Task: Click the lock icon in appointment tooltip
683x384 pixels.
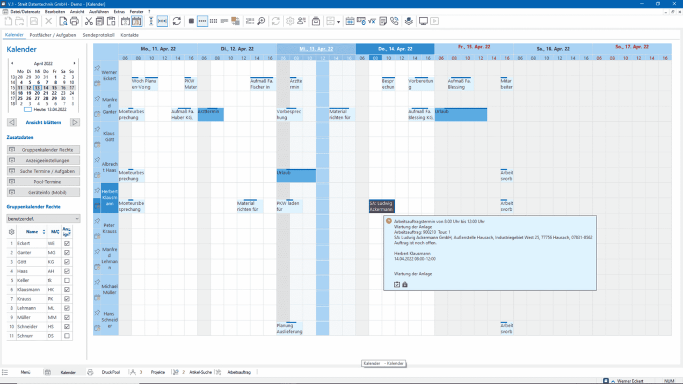Action: click(x=405, y=284)
